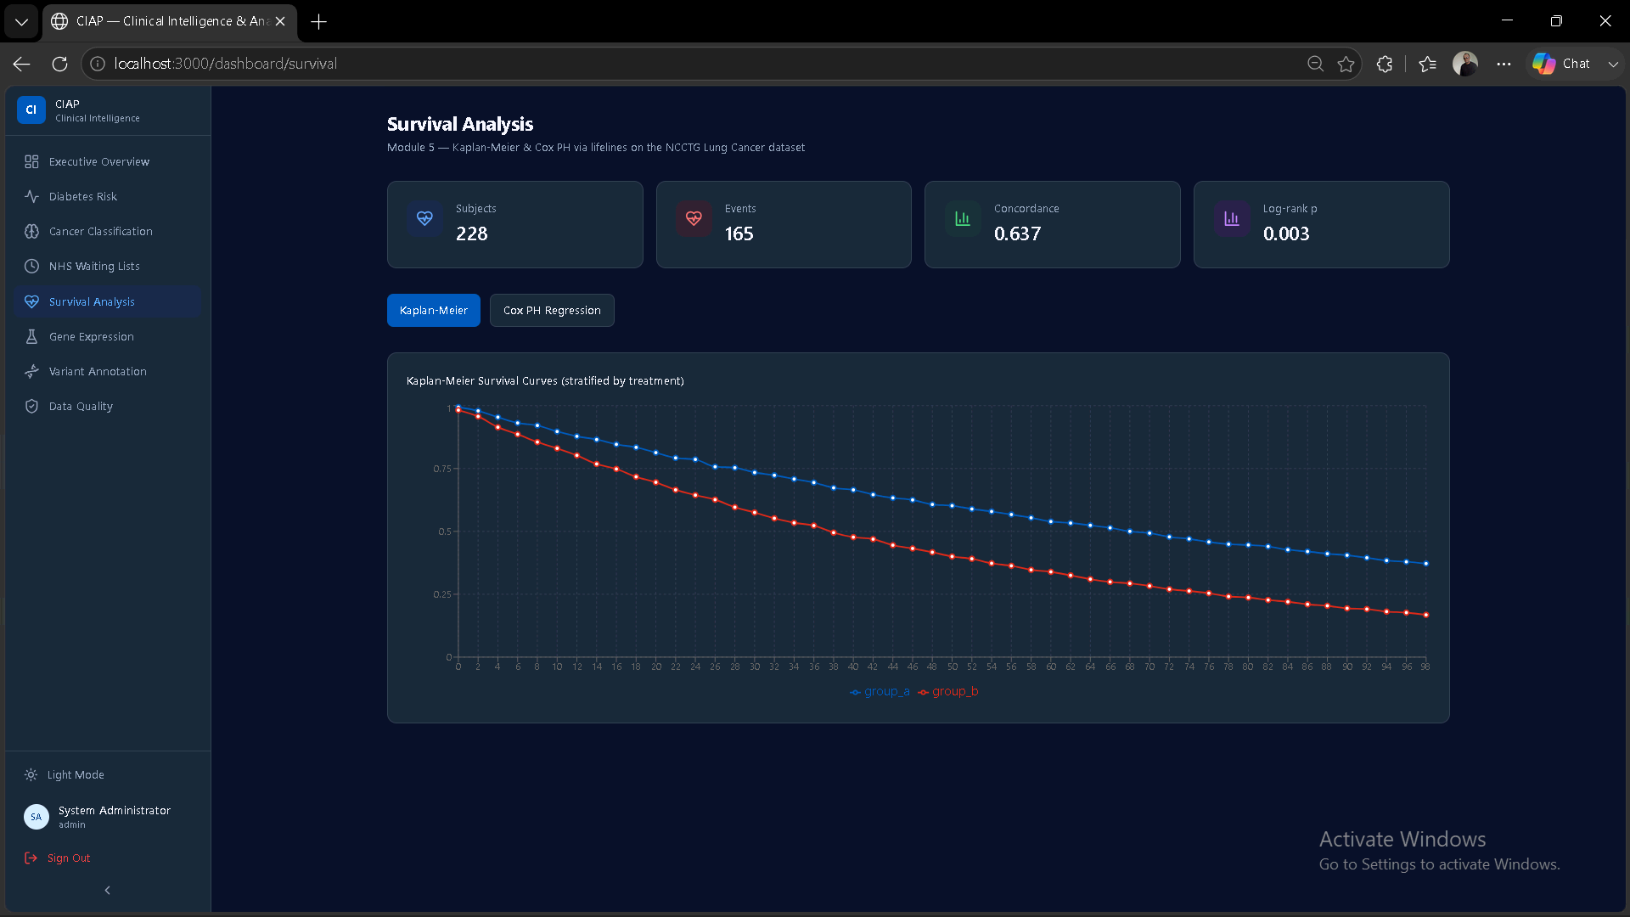Open Diabetes Risk pulse icon
The height and width of the screenshot is (917, 1630).
click(x=31, y=196)
